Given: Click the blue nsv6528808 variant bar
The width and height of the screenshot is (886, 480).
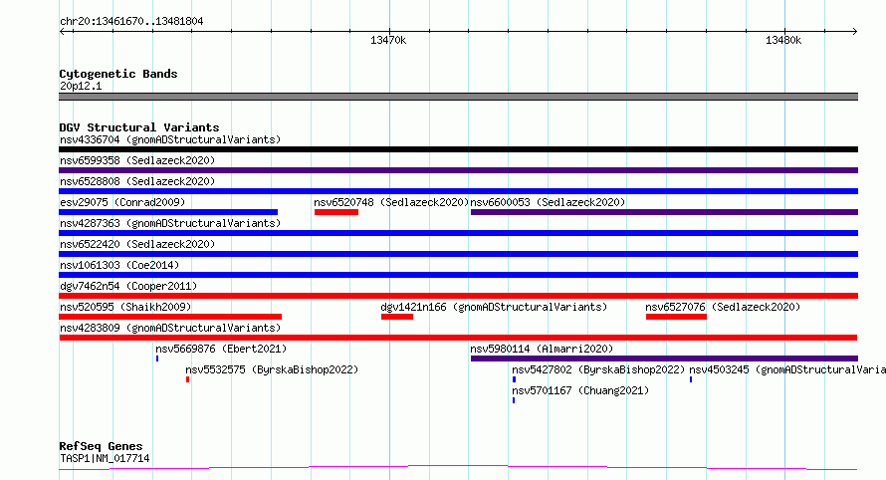Looking at the screenshot, I should point(458,191).
